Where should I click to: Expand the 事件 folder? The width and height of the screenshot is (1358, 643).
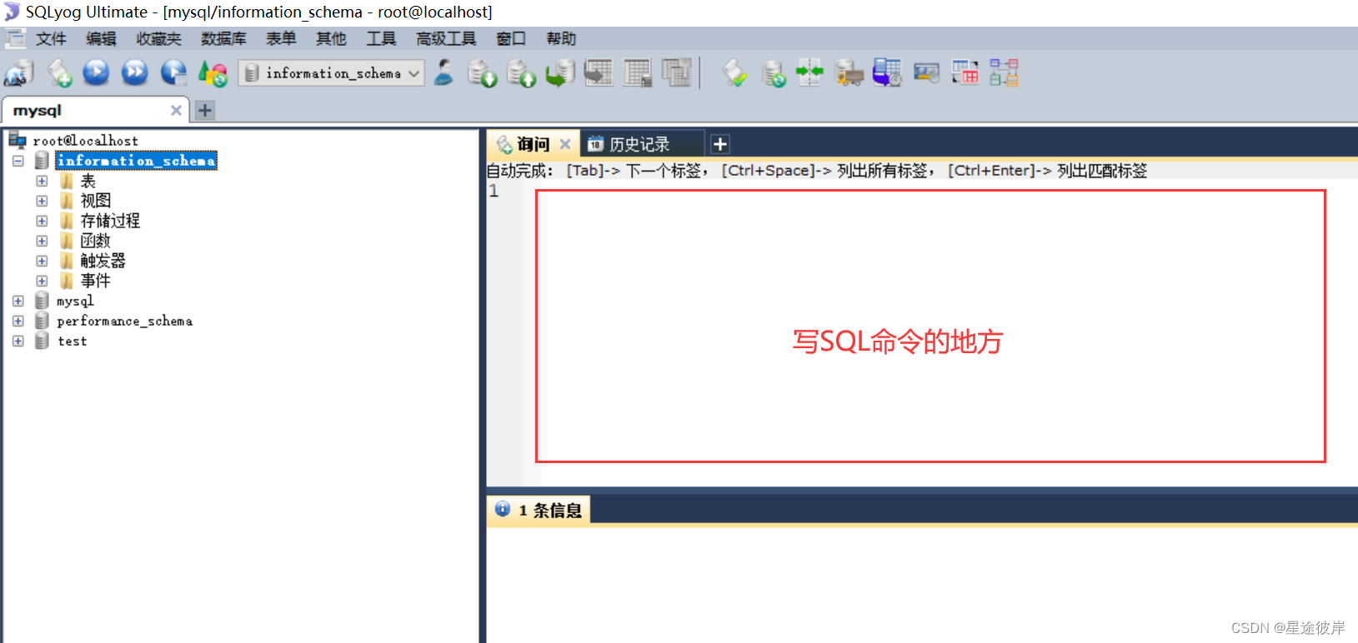[x=42, y=281]
